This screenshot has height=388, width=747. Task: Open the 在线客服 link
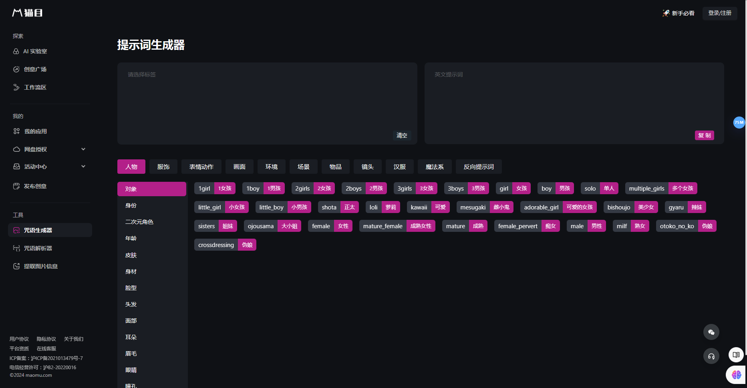[46, 349]
